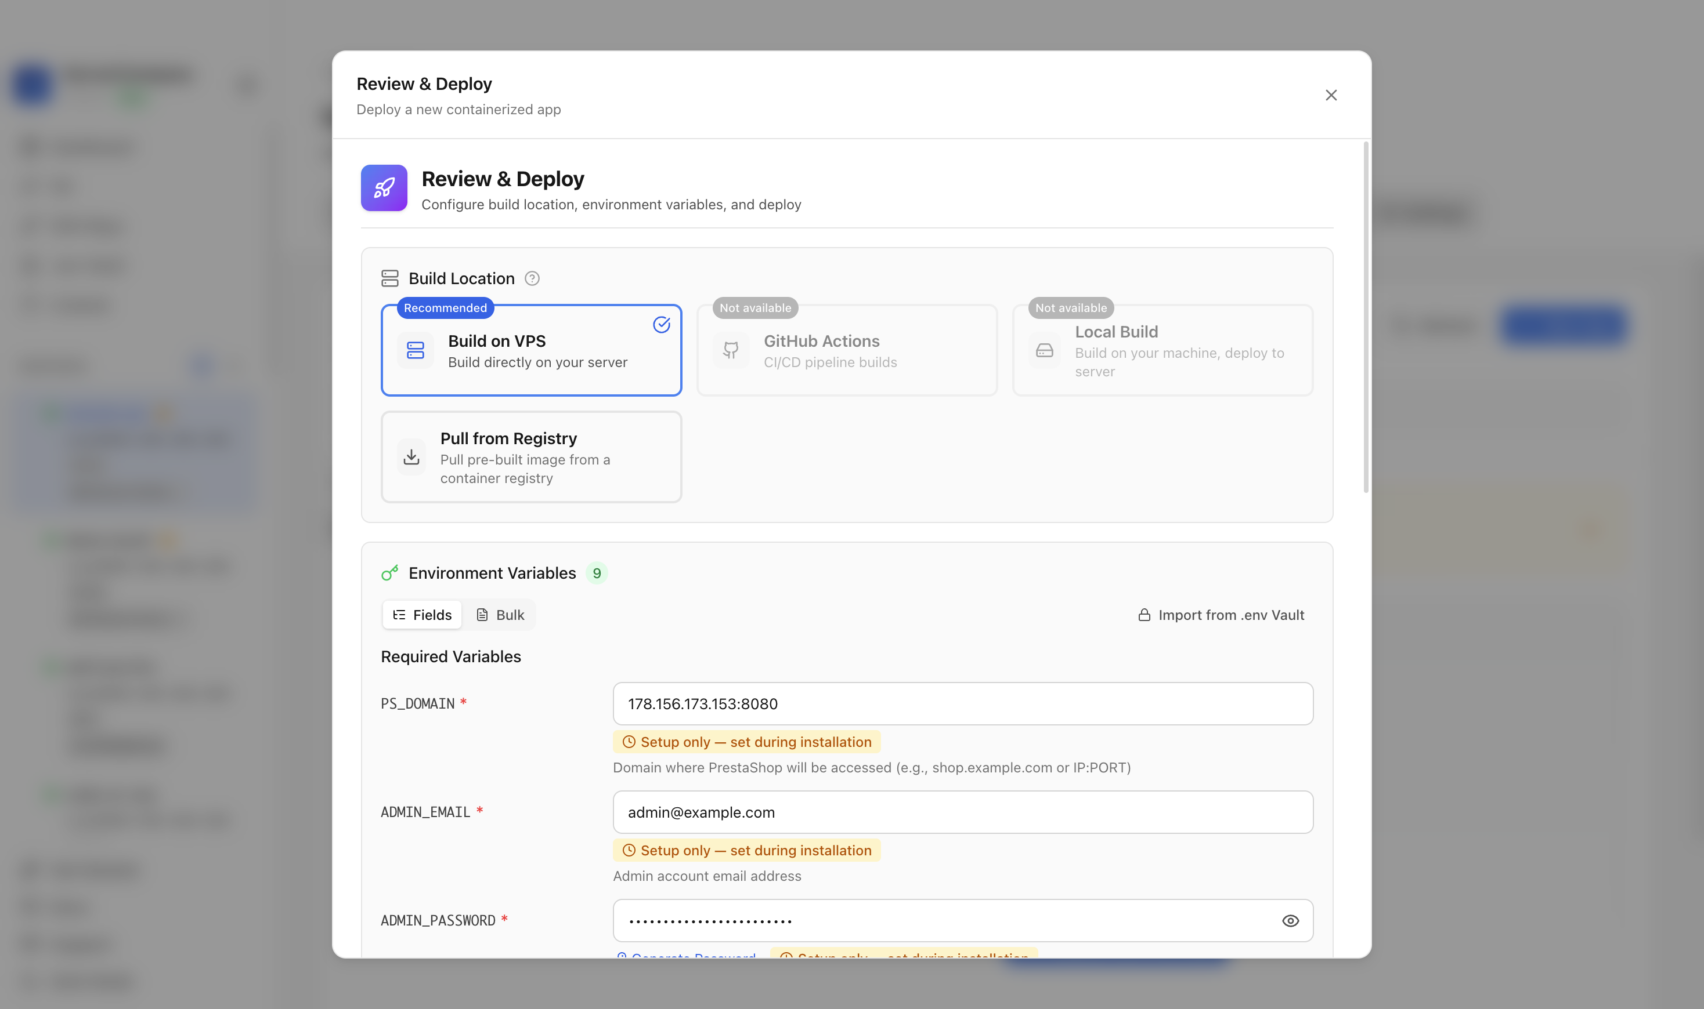Import variables from .env Vault
The image size is (1704, 1009).
[x=1222, y=615]
